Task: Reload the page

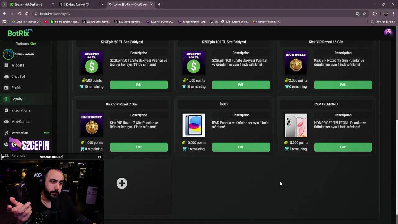Action: click(x=19, y=14)
